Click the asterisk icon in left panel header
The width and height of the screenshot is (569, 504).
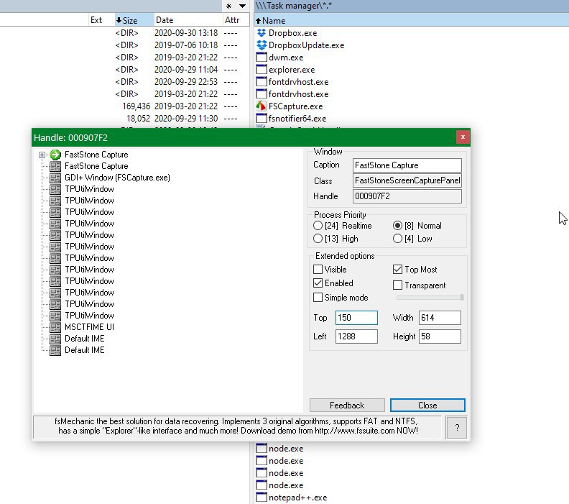coord(228,6)
